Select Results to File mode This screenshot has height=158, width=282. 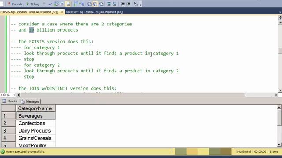coord(101,4)
